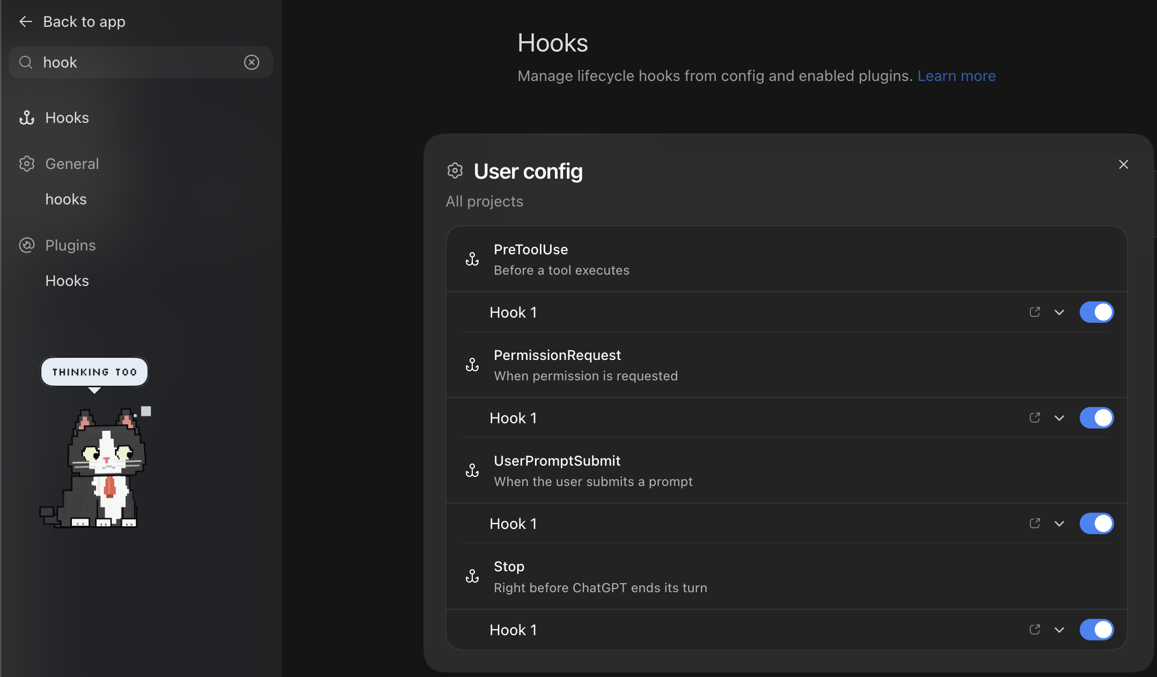Image resolution: width=1157 pixels, height=677 pixels.
Task: Open PreToolUse Hook 1 externally
Action: click(1035, 312)
